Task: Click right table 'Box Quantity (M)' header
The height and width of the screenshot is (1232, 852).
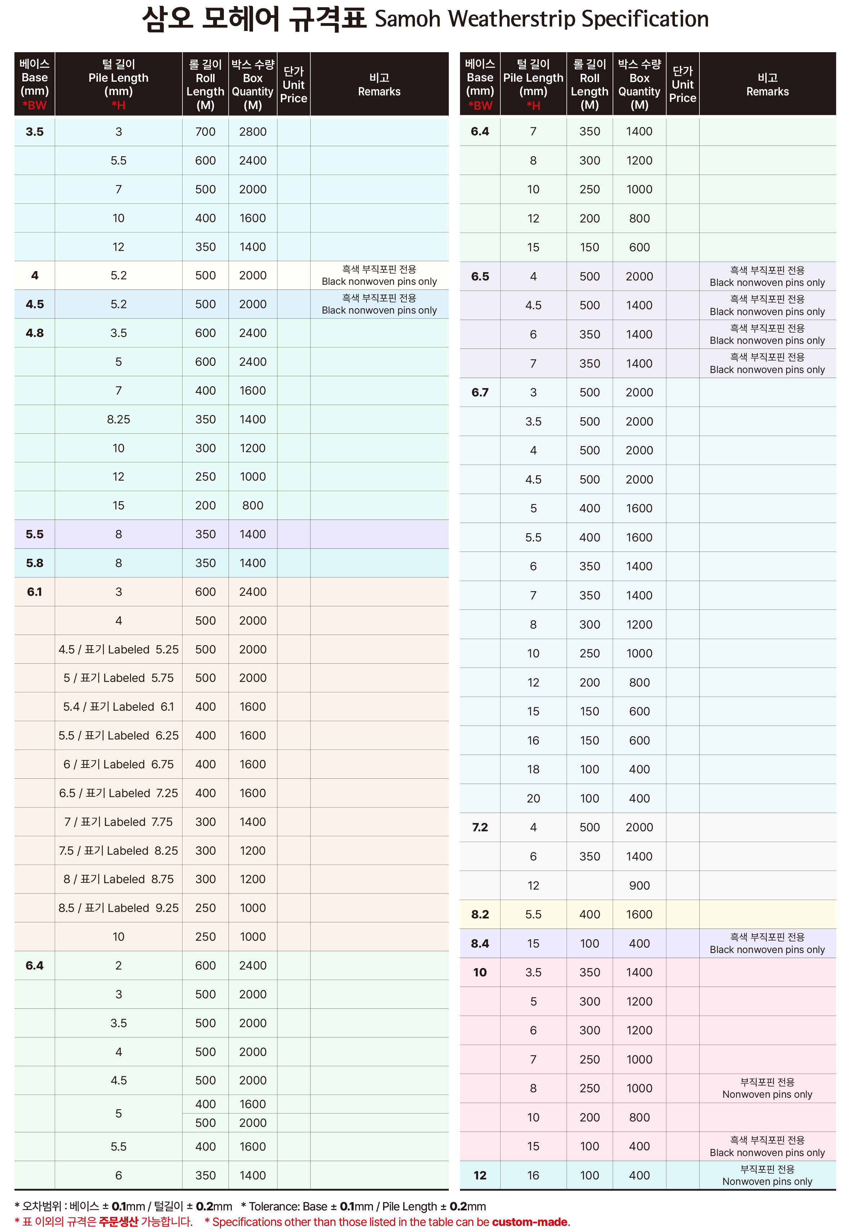Action: 640,84
